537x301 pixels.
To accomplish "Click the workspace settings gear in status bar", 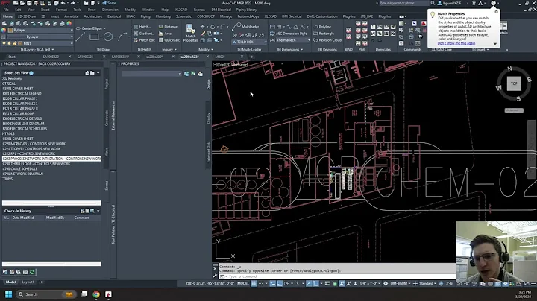I will (x=386, y=283).
